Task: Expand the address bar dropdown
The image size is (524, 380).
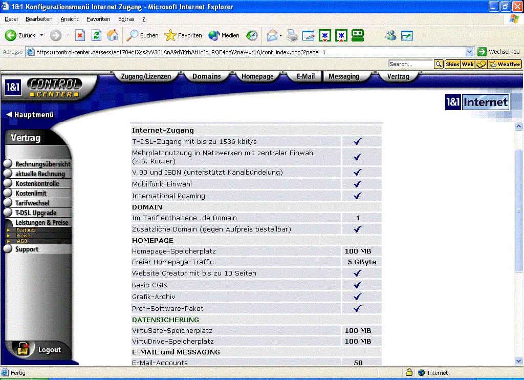Action: [x=469, y=52]
